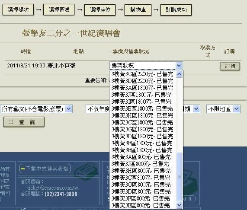247x210 pixels.
Task: Click the 2011/8/21 19:30 date text
Action: (26, 65)
